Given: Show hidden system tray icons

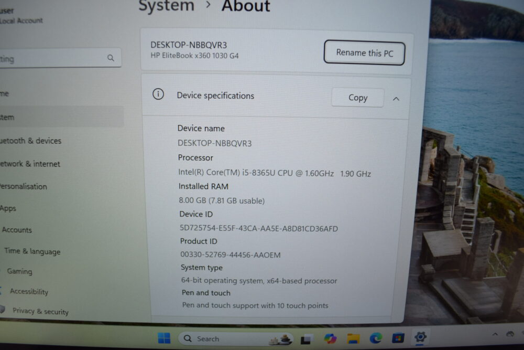Looking at the screenshot, I should tap(495, 334).
